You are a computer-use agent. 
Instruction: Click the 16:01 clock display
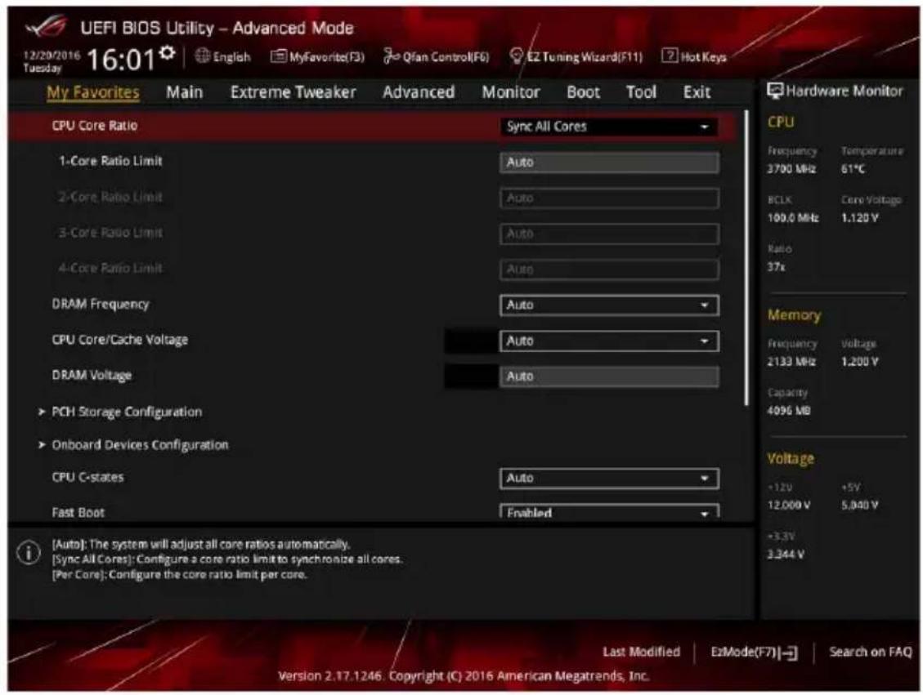click(x=121, y=59)
